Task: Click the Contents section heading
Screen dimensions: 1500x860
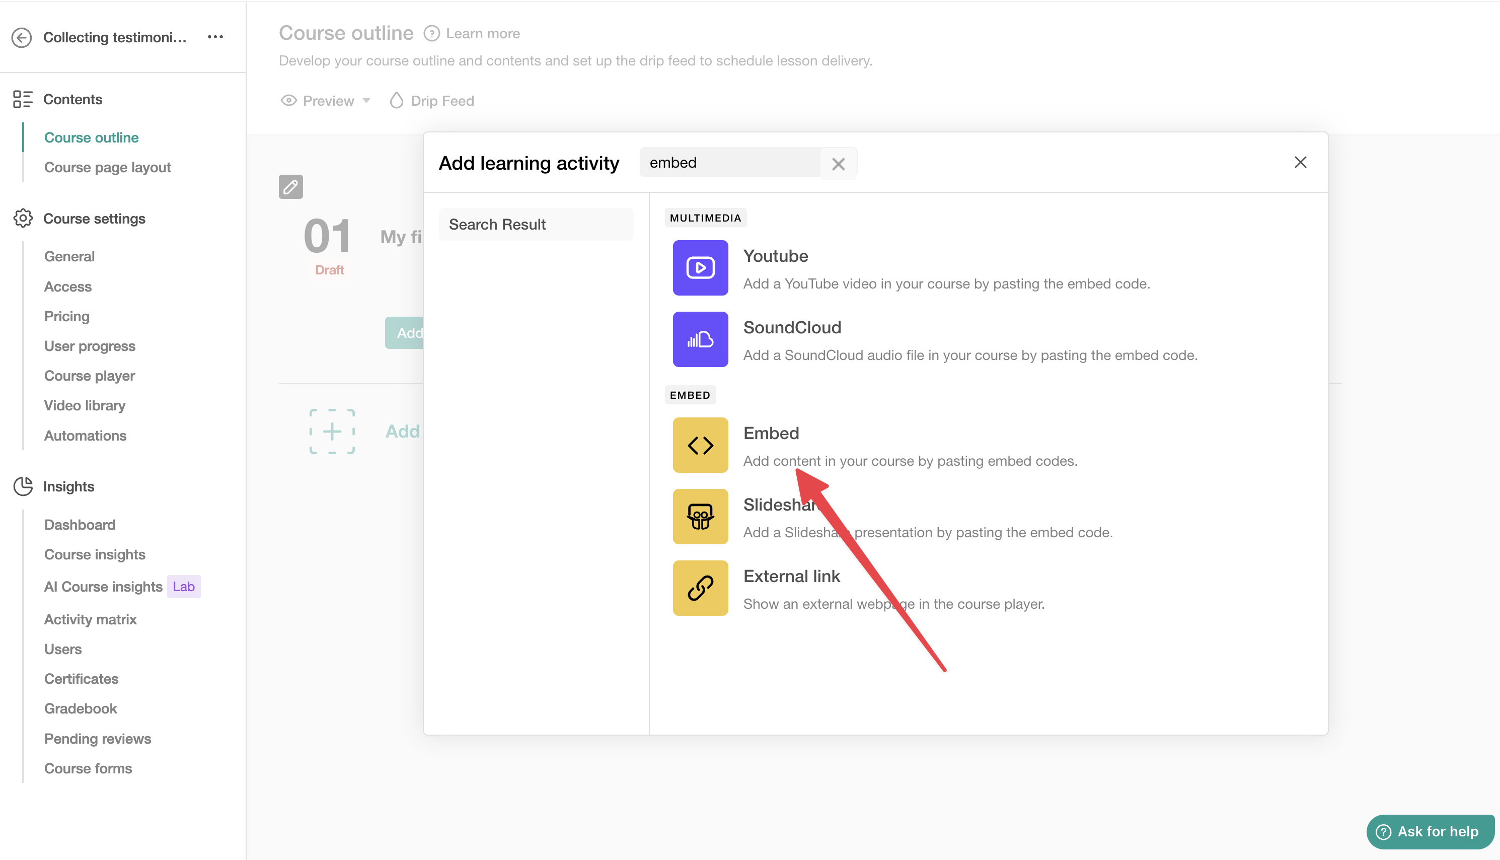Action: pyautogui.click(x=72, y=99)
